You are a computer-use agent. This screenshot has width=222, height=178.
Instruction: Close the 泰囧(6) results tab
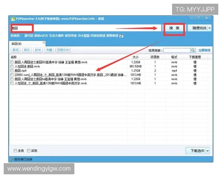pyautogui.click(x=44, y=43)
